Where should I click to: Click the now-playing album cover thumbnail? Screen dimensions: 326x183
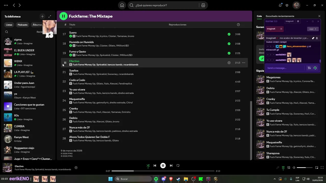7,168
